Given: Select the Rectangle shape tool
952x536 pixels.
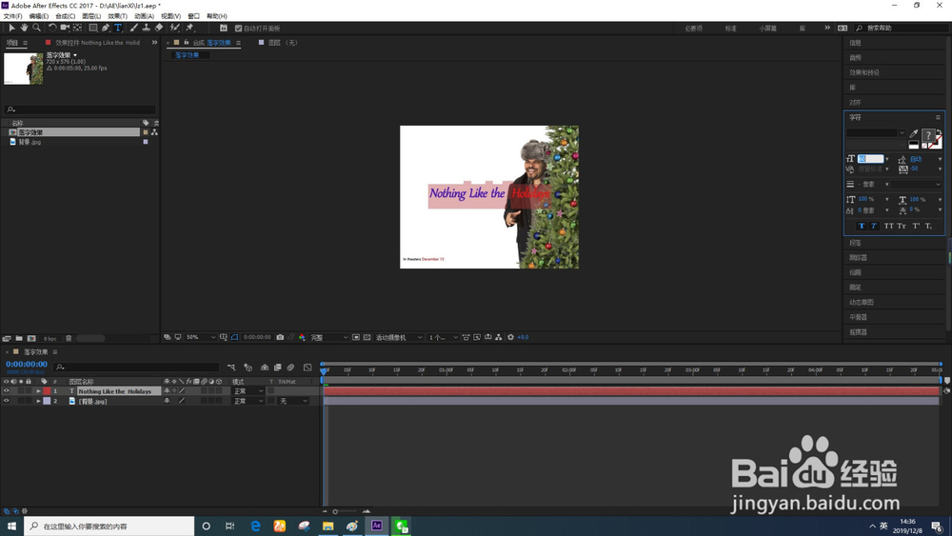Looking at the screenshot, I should point(93,28).
